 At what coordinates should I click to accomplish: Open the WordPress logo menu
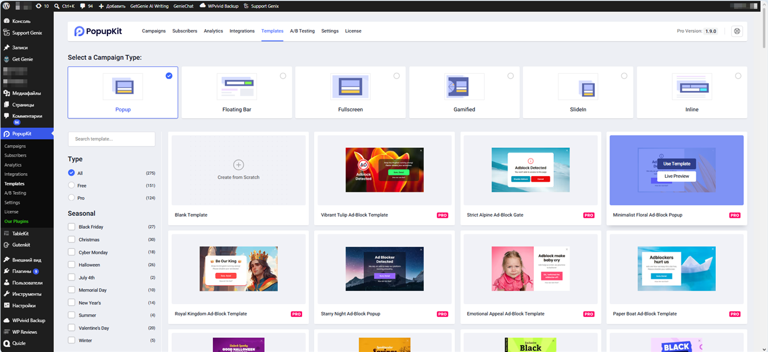point(7,6)
